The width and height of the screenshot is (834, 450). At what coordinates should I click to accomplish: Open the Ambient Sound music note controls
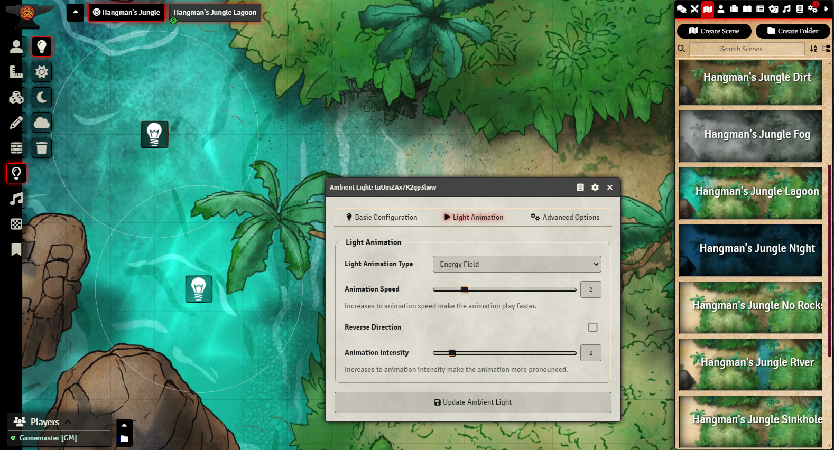[x=16, y=199]
